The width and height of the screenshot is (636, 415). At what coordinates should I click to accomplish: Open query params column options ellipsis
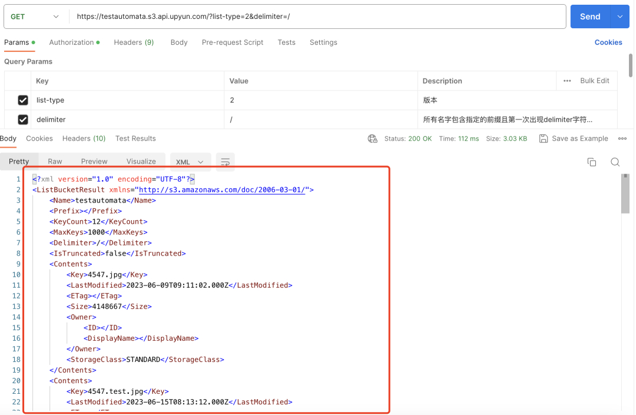point(567,81)
